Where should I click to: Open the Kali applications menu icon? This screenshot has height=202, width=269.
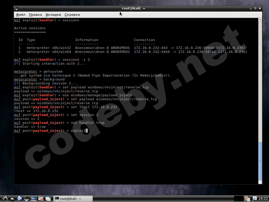[x=5, y=199]
